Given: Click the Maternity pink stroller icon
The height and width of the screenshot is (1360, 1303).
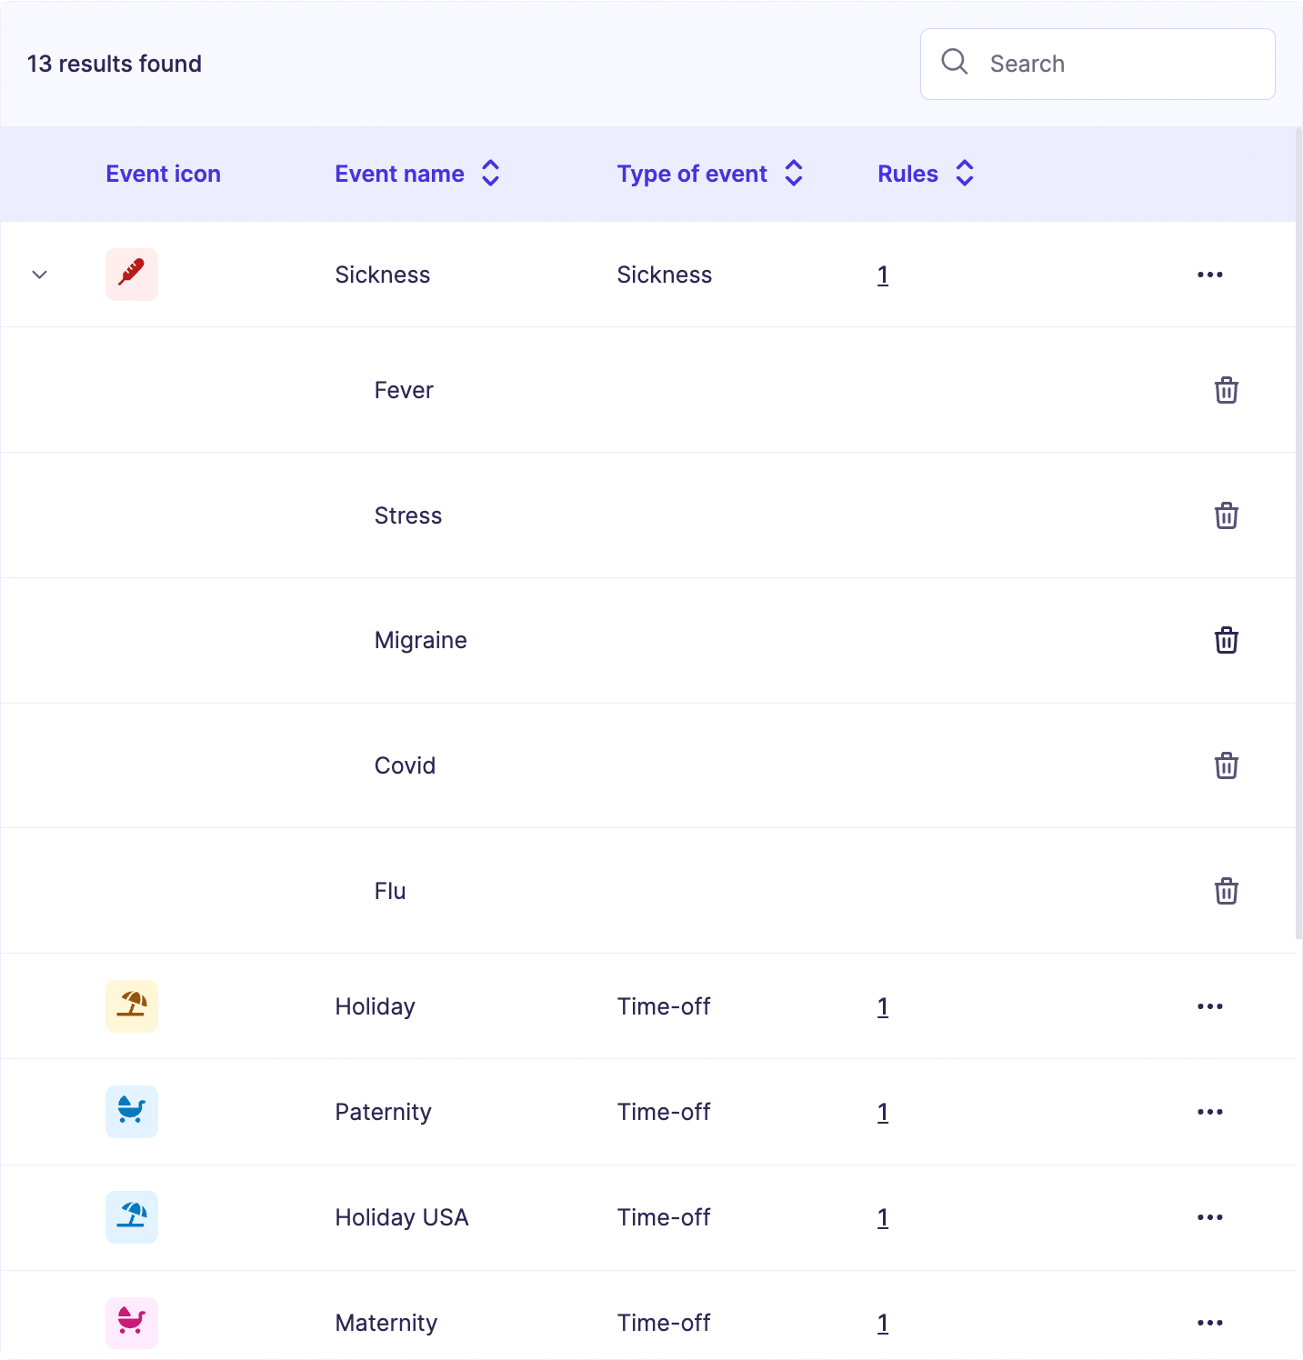Looking at the screenshot, I should click(132, 1323).
